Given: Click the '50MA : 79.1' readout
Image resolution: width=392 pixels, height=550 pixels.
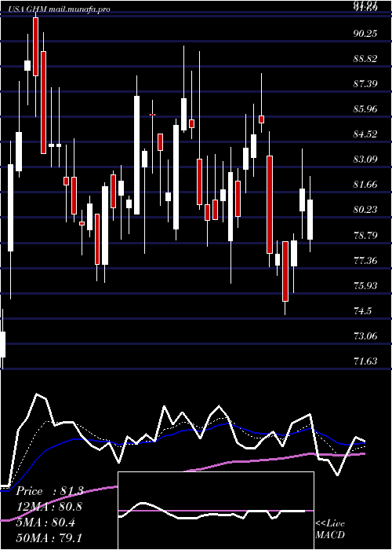Looking at the screenshot, I should 49,537.
